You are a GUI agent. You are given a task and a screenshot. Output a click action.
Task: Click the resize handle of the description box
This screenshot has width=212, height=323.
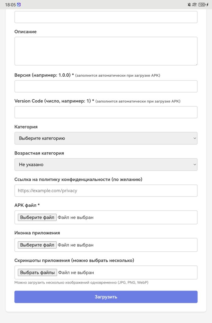[196, 64]
